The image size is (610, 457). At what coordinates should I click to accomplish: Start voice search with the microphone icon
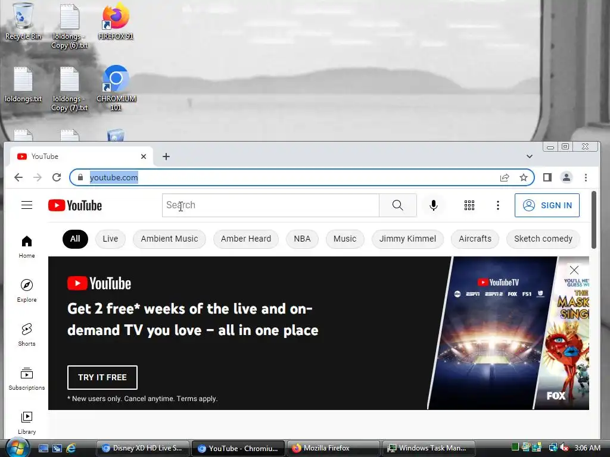(x=434, y=205)
